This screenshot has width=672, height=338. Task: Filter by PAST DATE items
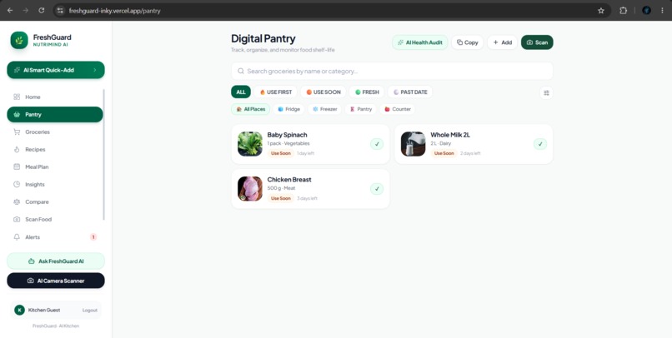coord(410,92)
